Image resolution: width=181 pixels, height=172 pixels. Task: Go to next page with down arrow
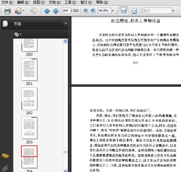(x=56, y=11)
